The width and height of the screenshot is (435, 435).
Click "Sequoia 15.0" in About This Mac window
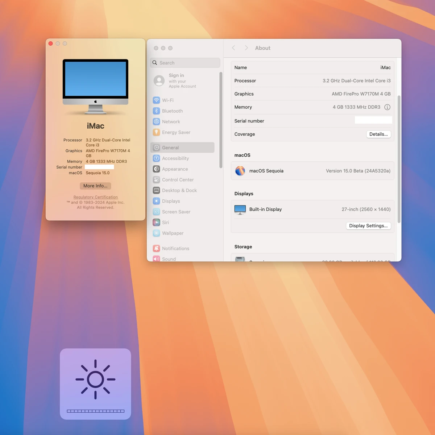point(98,173)
